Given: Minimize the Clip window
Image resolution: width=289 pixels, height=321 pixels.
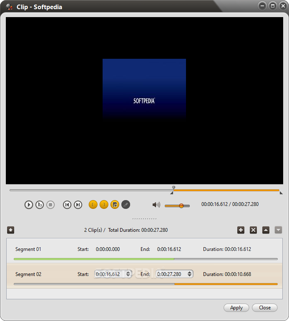Looking at the screenshot, I should pos(262,6).
